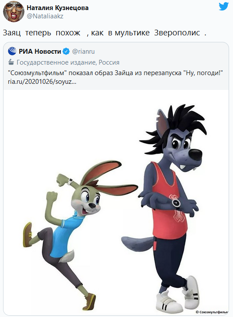The image size is (233, 317).
Task: Open the ria.ru/20201026/soyuz... link
Action: point(42,82)
